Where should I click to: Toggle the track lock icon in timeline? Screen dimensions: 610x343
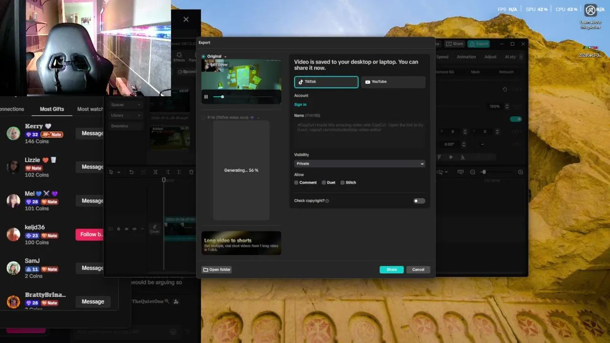[119, 229]
